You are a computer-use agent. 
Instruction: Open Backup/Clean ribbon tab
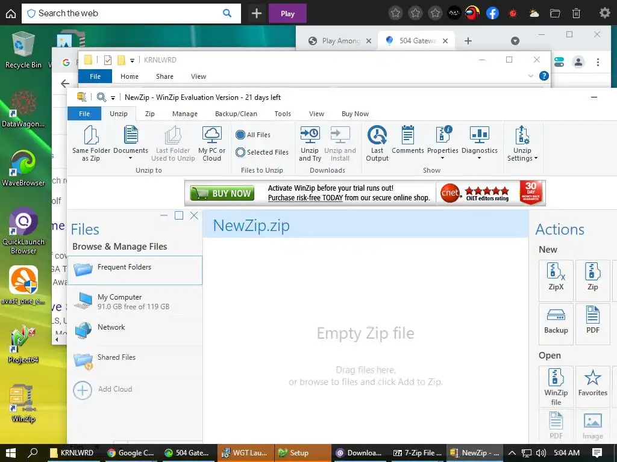coord(236,114)
